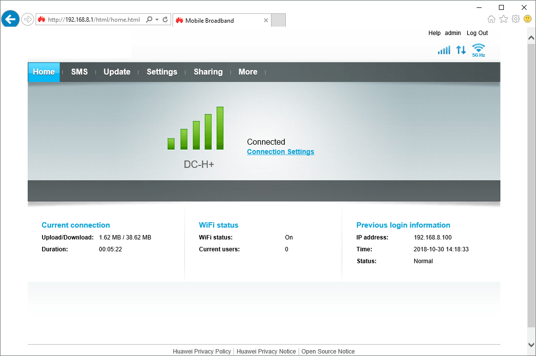Close the Mobile Broadband tab
This screenshot has height=356, width=536.
coord(266,20)
